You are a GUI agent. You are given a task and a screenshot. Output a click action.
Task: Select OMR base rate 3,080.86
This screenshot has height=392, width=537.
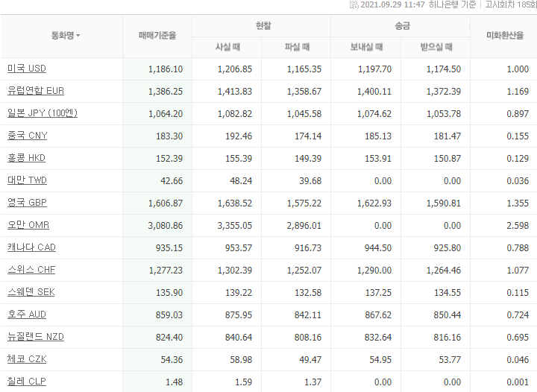coord(166,225)
